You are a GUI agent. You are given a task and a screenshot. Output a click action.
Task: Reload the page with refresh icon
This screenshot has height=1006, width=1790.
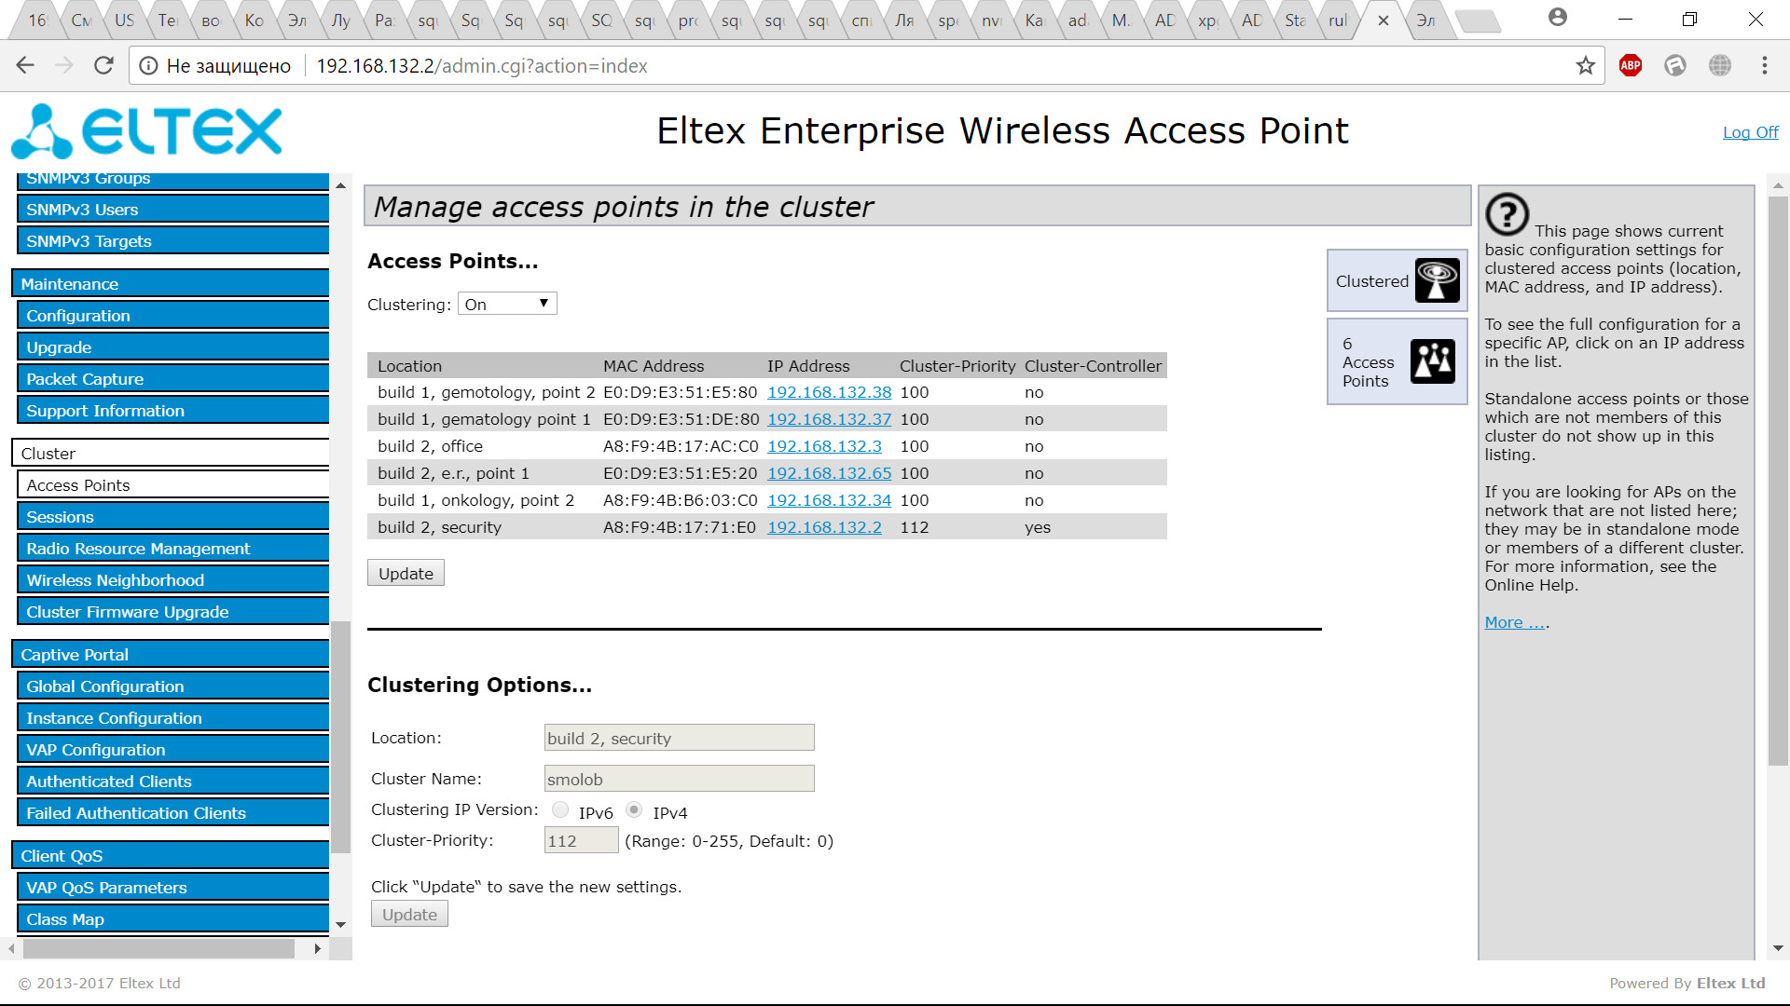point(103,65)
